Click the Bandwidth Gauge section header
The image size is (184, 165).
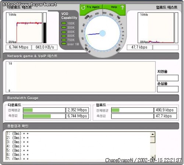click(91, 98)
